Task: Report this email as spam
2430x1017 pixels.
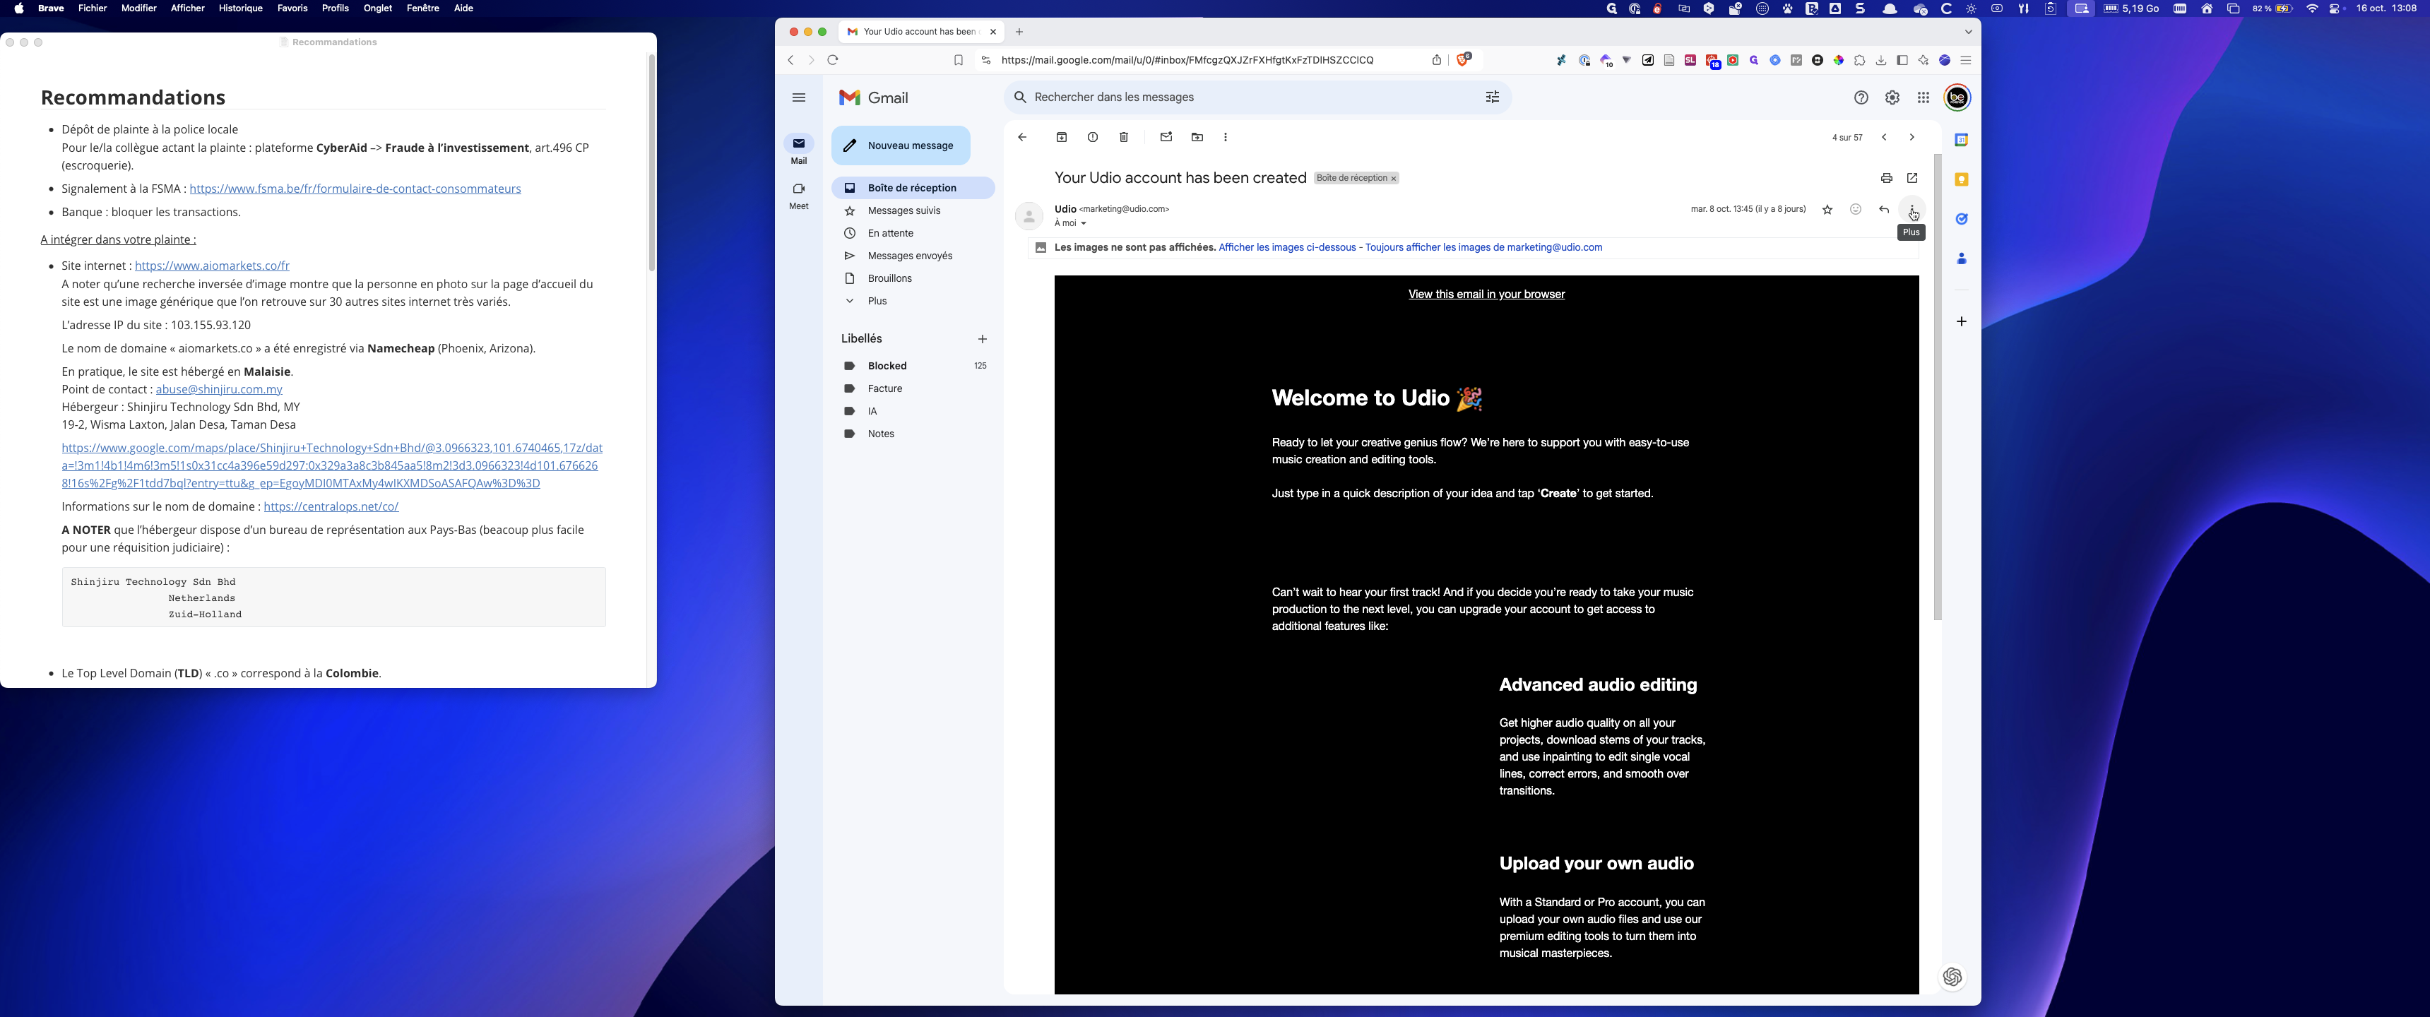Action: tap(1092, 138)
